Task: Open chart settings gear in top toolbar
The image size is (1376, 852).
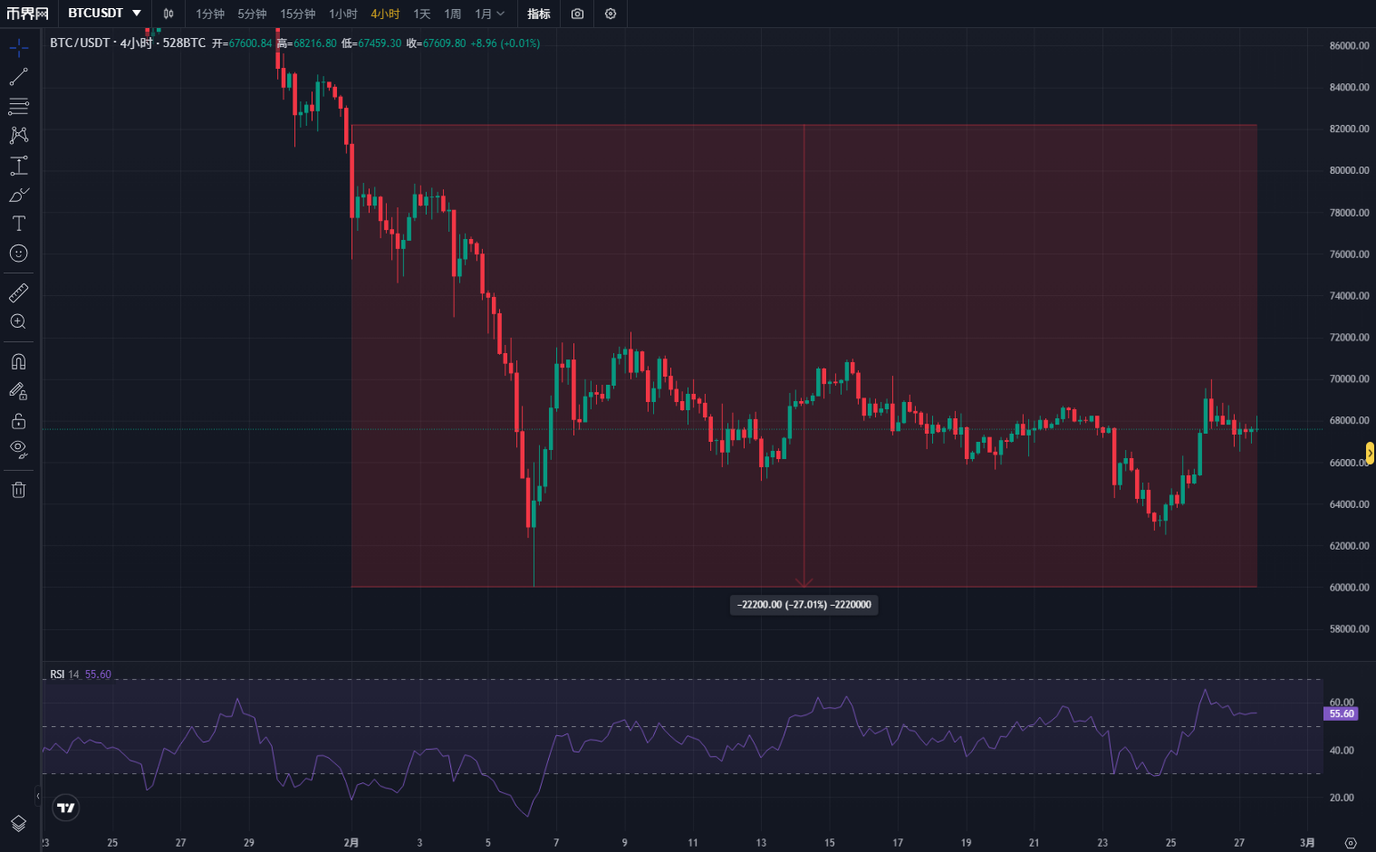Action: 611,14
